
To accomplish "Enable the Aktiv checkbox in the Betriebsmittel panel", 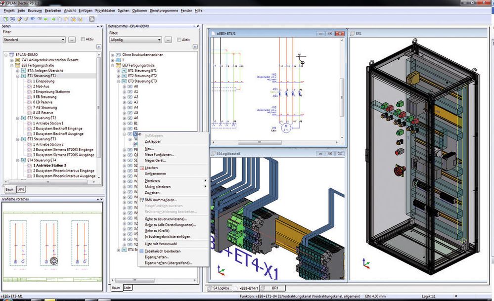I will tap(179, 40).
